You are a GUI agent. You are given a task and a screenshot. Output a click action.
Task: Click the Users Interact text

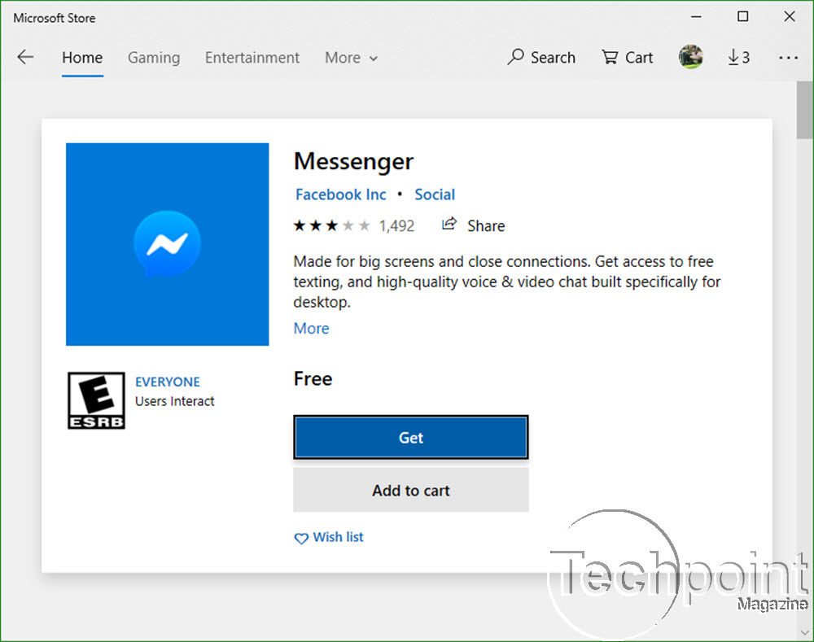click(x=174, y=401)
